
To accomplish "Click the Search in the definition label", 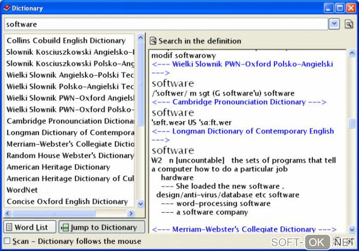I will click(200, 41).
